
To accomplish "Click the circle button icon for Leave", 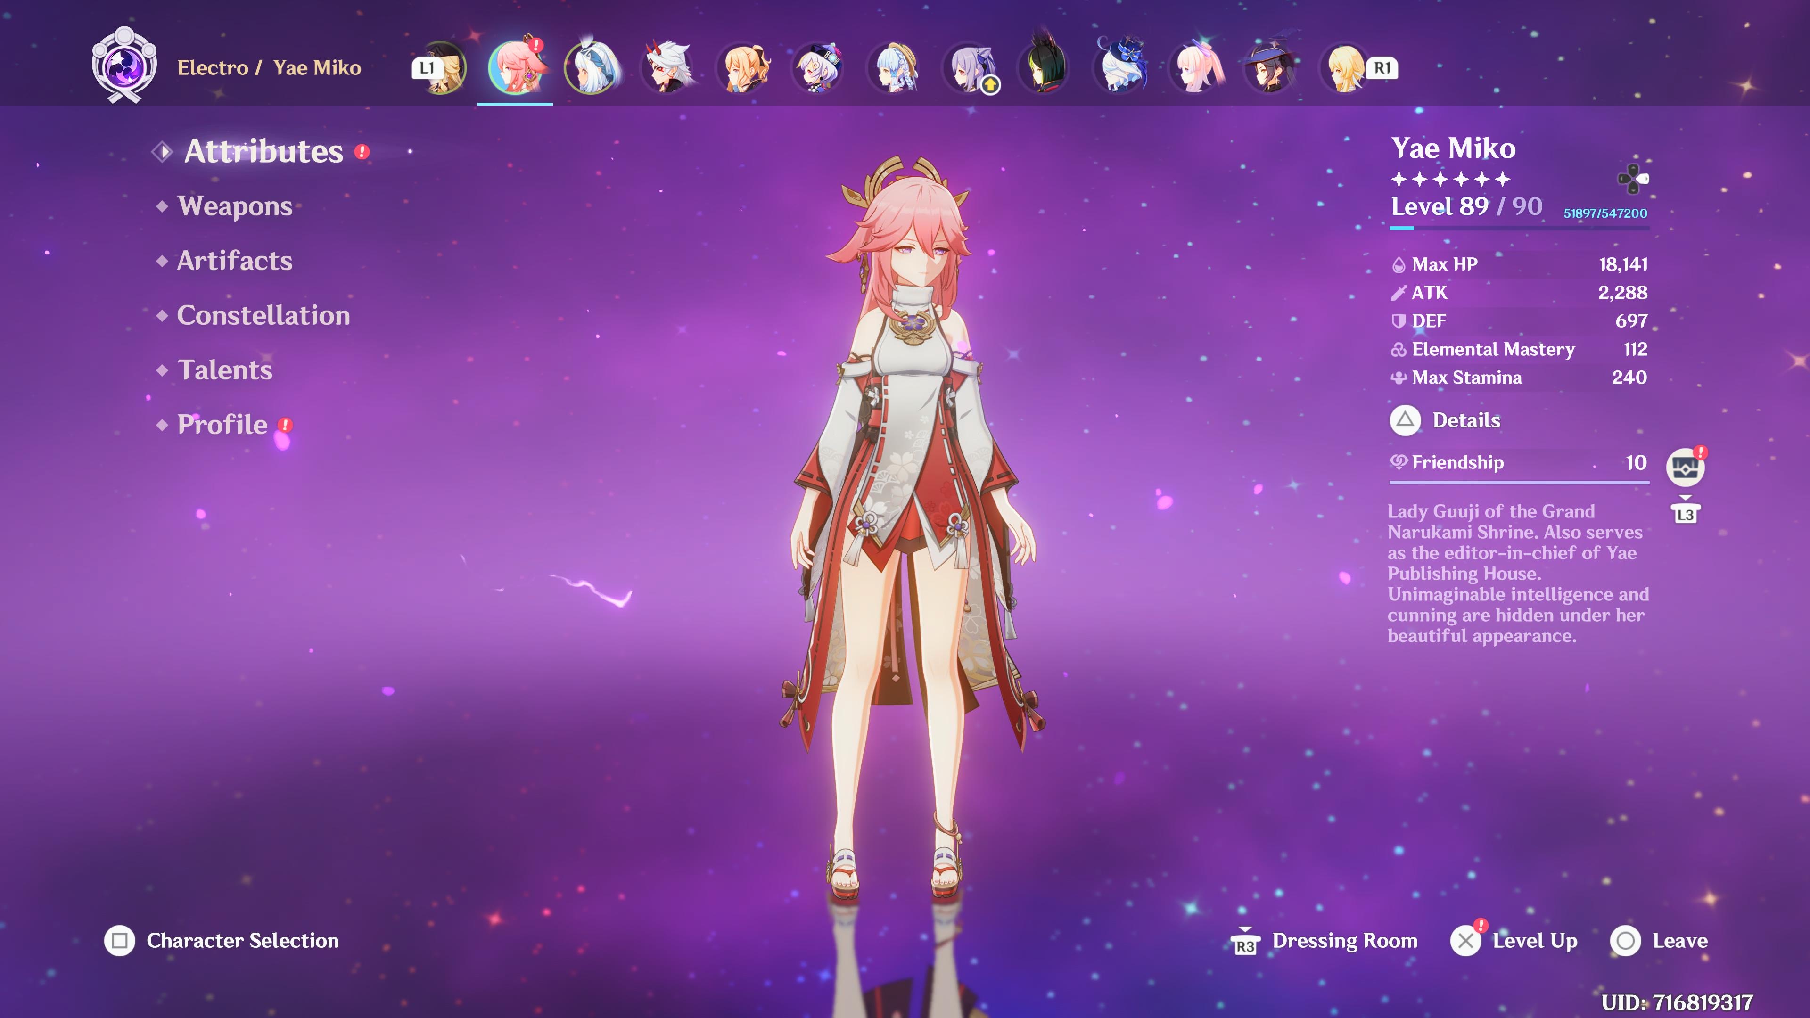I will (1625, 941).
